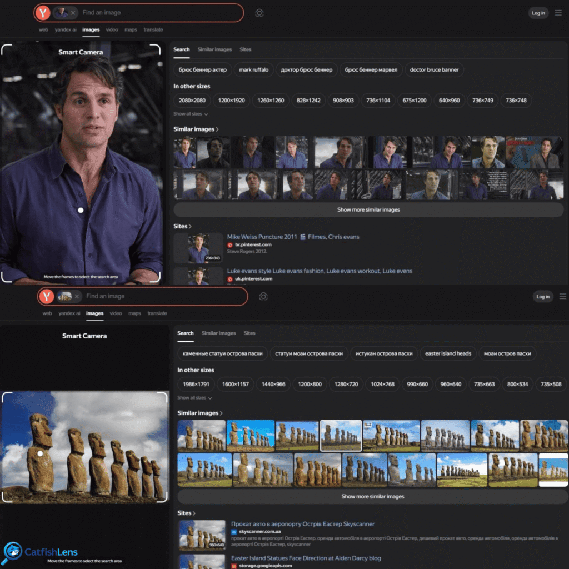Open the translate tab on the portrait search page
569x569 pixels.
point(153,30)
